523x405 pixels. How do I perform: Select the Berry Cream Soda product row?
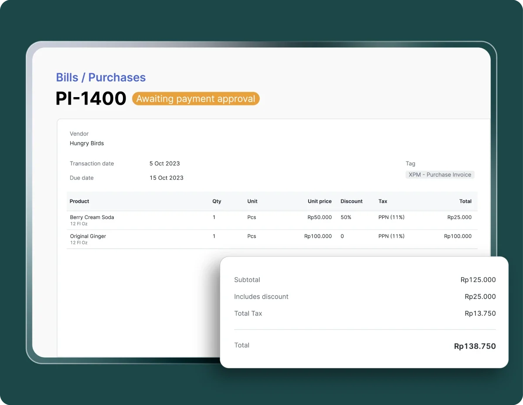[x=92, y=217]
